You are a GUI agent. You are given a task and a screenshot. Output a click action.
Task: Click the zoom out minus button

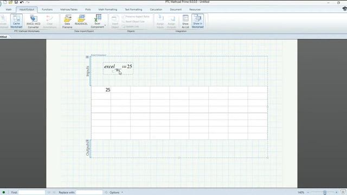(x=308, y=192)
